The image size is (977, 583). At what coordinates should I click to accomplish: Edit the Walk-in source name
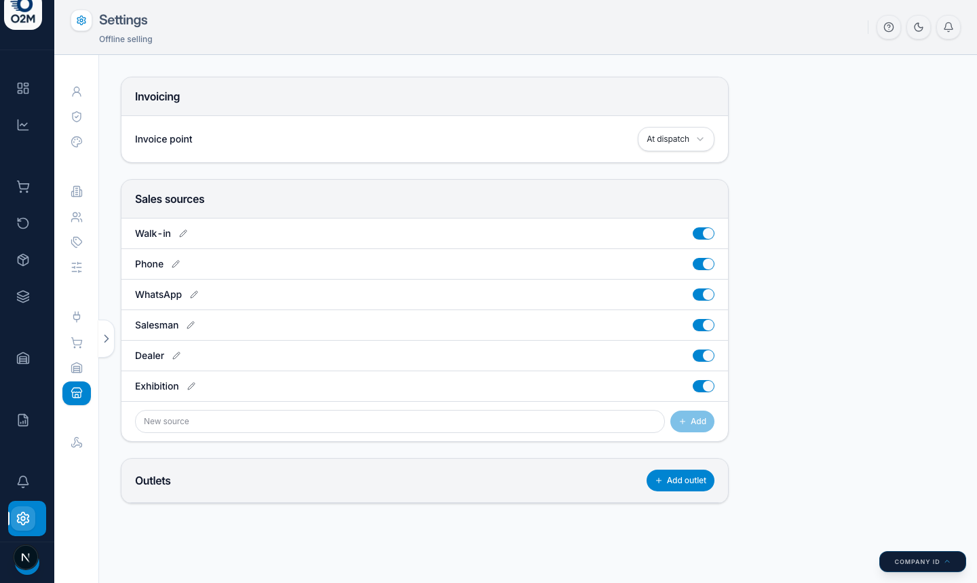coord(183,233)
